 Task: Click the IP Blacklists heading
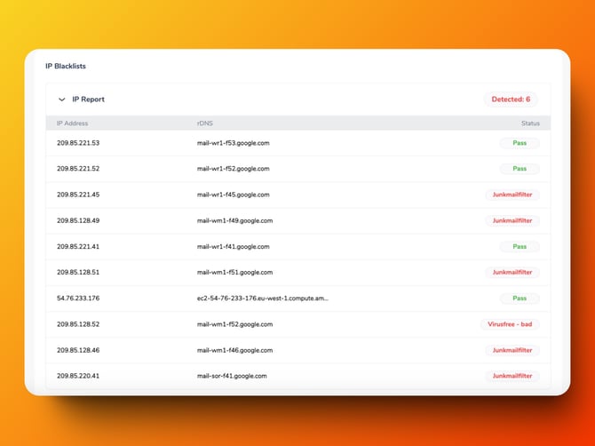(66, 66)
